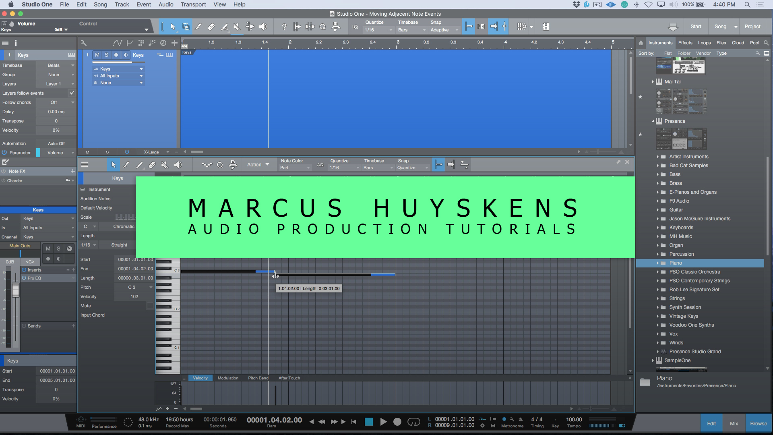
Task: Toggle arrange Autoscroll arrow button
Action: tap(494, 27)
